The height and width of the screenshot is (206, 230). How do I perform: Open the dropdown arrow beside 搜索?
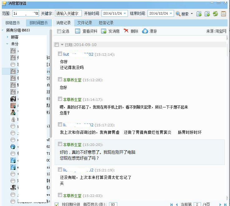192,14
